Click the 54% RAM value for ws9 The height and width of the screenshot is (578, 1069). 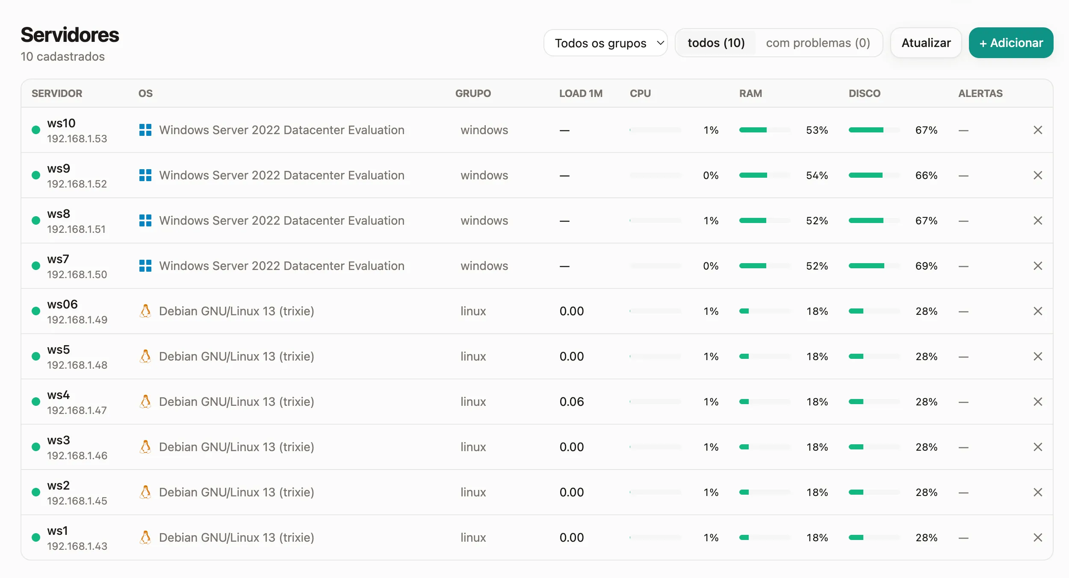pos(817,175)
